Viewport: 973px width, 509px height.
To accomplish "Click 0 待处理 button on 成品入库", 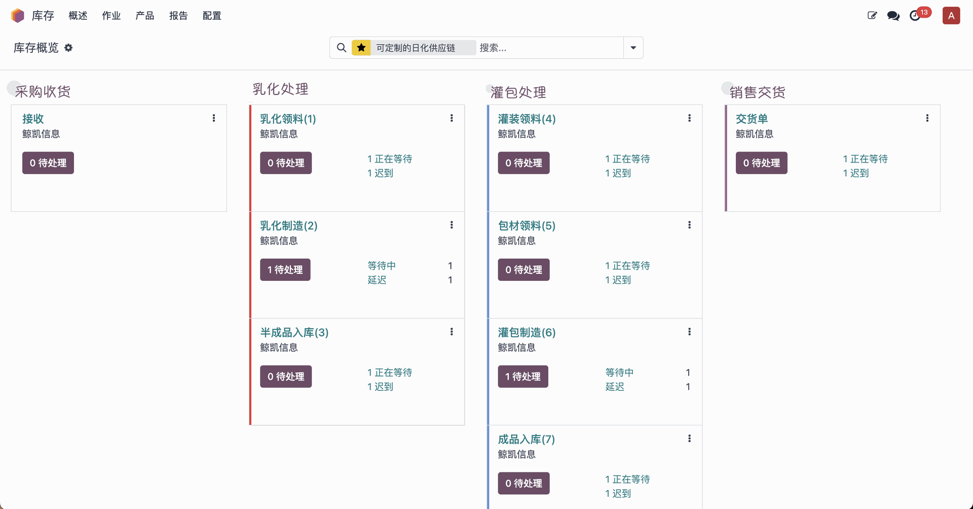I will tap(523, 483).
